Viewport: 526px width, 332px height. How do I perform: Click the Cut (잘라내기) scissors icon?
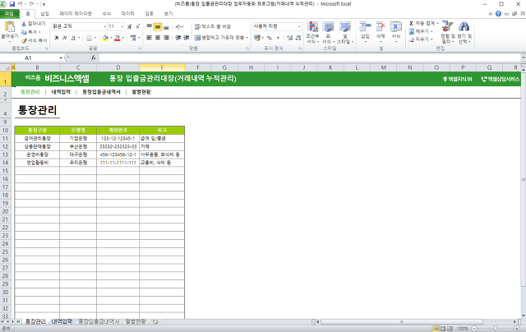24,24
